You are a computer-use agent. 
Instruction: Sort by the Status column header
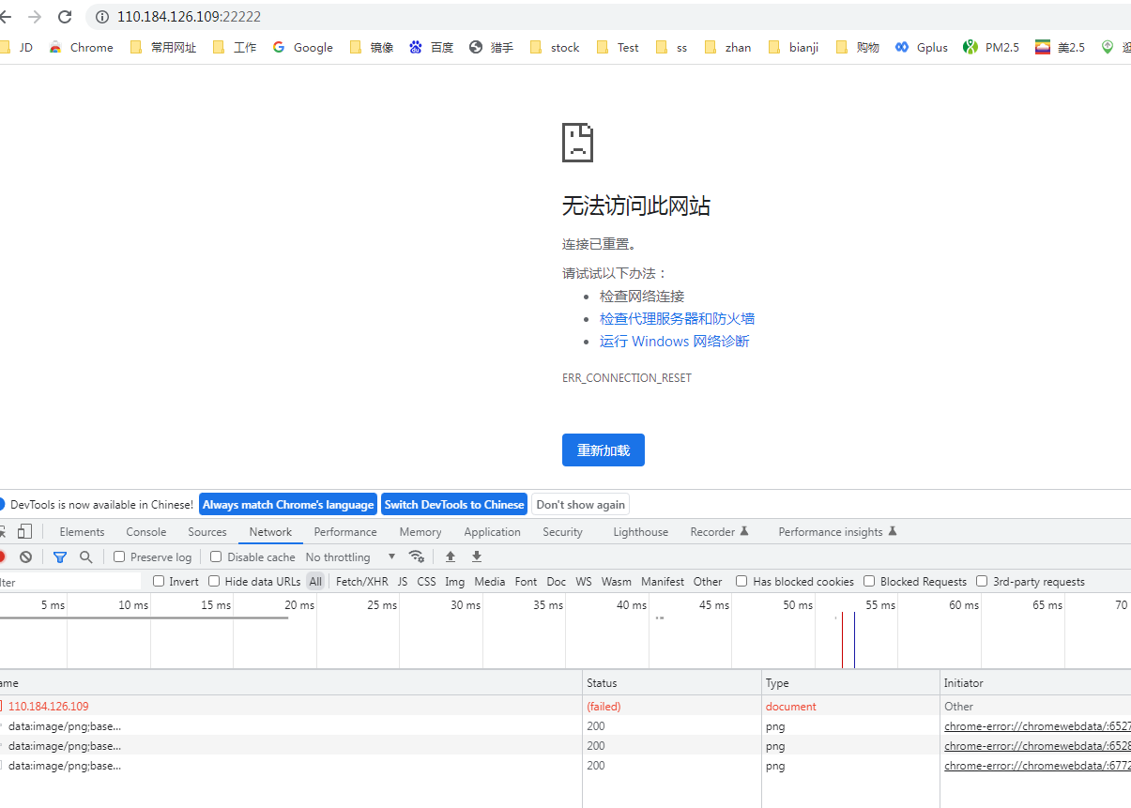tap(671, 682)
